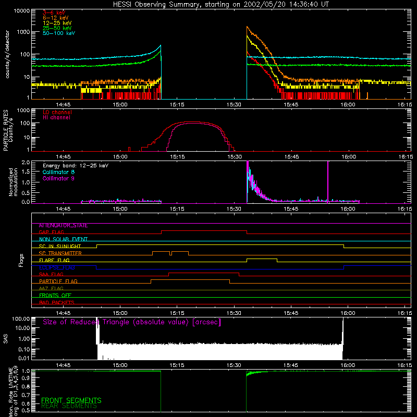Click the BAD_PACKETS flag label
The height and width of the screenshot is (417, 417).
pos(57,302)
